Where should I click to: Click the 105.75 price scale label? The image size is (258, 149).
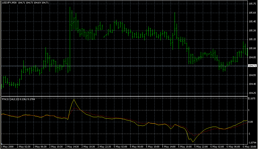click(252, 4)
